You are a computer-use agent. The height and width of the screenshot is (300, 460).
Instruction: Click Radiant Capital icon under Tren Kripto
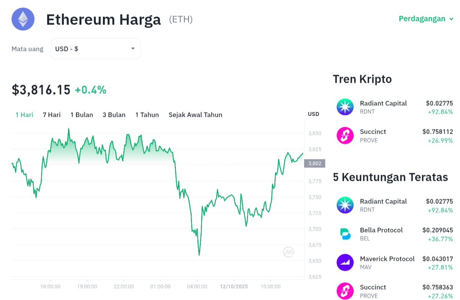click(x=345, y=107)
